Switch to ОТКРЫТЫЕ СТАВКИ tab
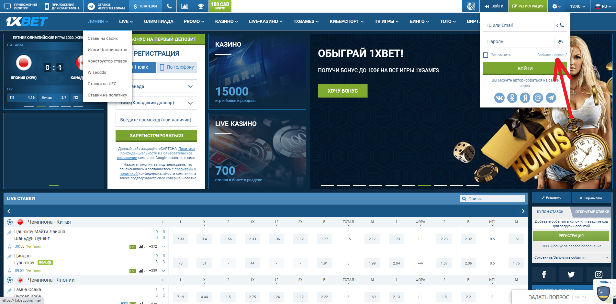 [x=592, y=212]
